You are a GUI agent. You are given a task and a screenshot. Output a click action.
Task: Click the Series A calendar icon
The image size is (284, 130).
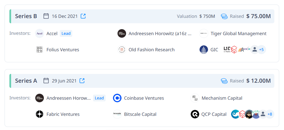46,81
